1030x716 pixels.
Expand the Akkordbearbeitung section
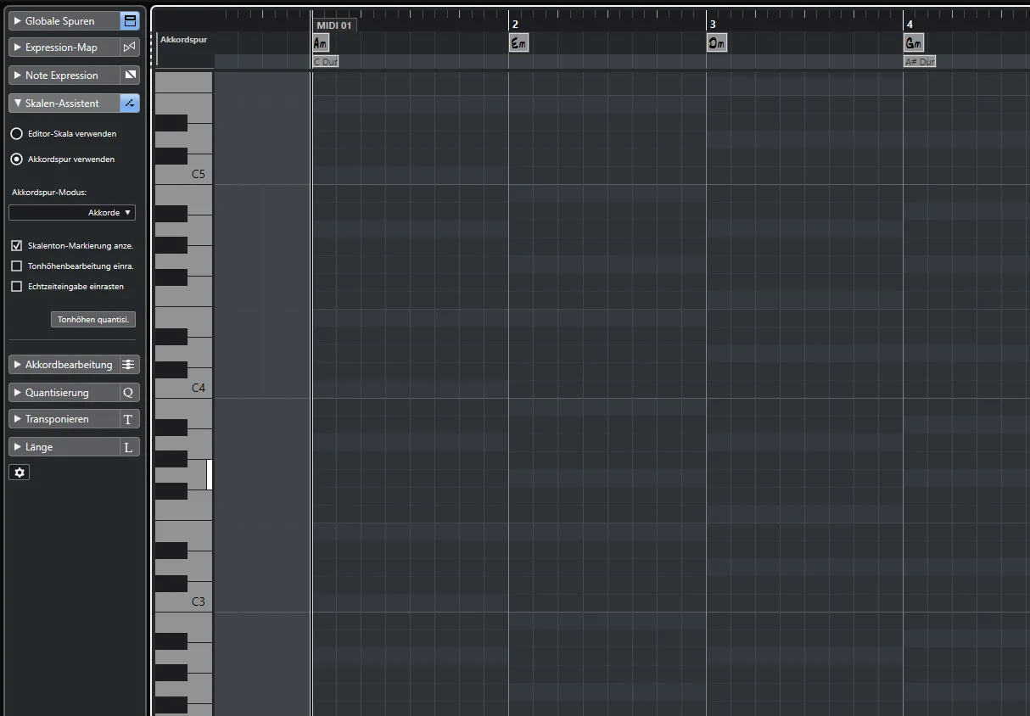pos(64,365)
